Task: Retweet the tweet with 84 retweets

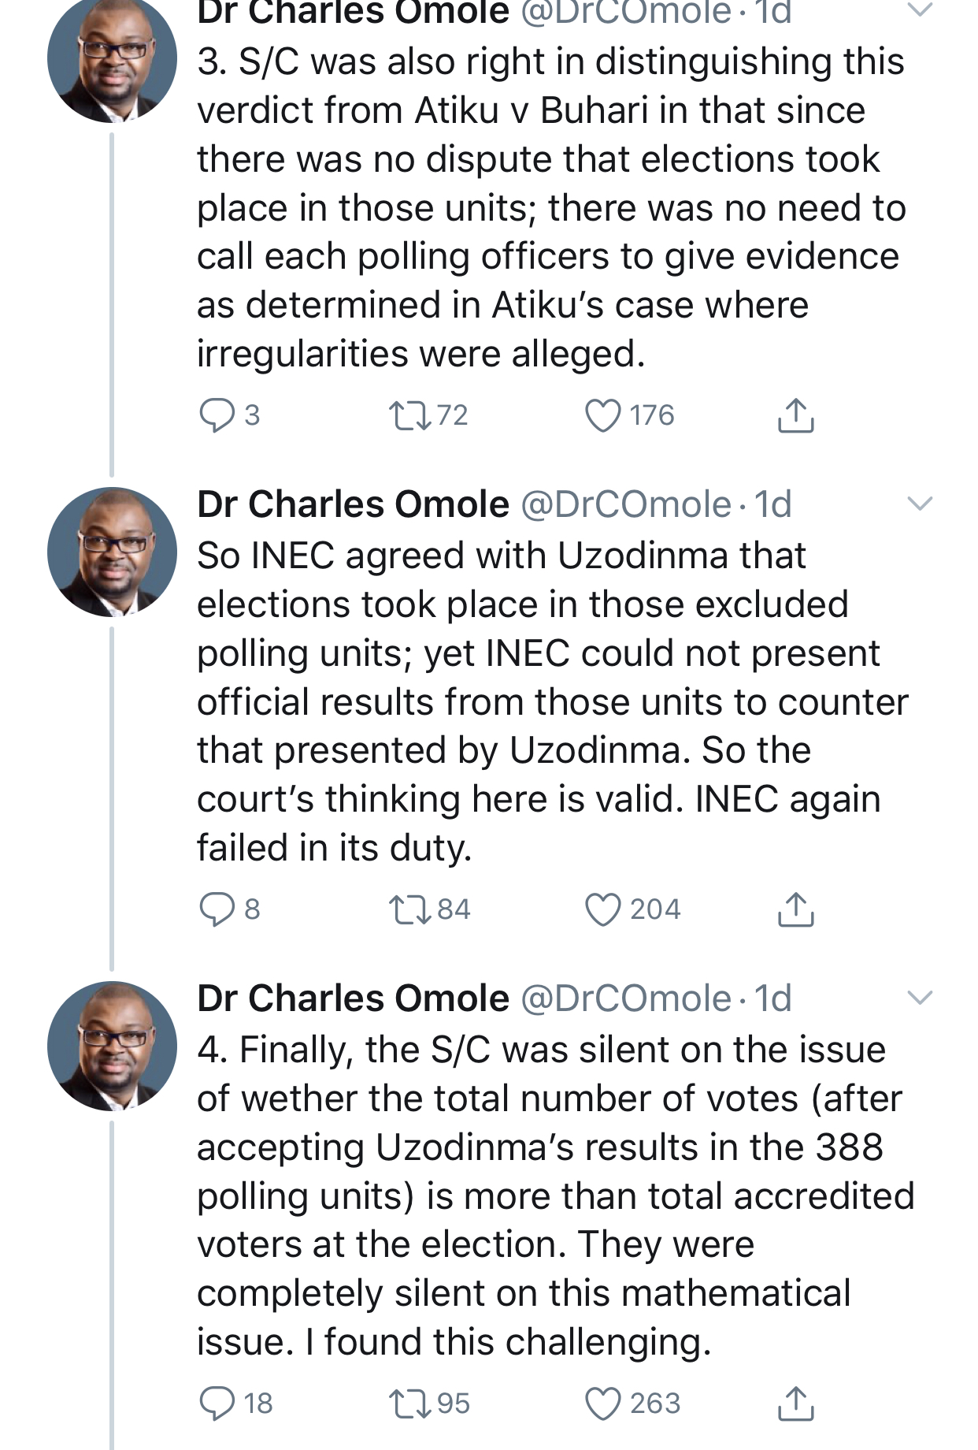Action: [410, 909]
